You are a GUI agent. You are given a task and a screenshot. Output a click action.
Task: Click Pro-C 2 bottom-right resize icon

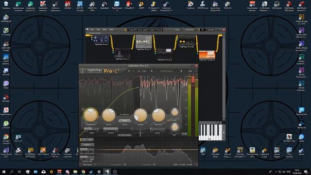tap(196, 164)
